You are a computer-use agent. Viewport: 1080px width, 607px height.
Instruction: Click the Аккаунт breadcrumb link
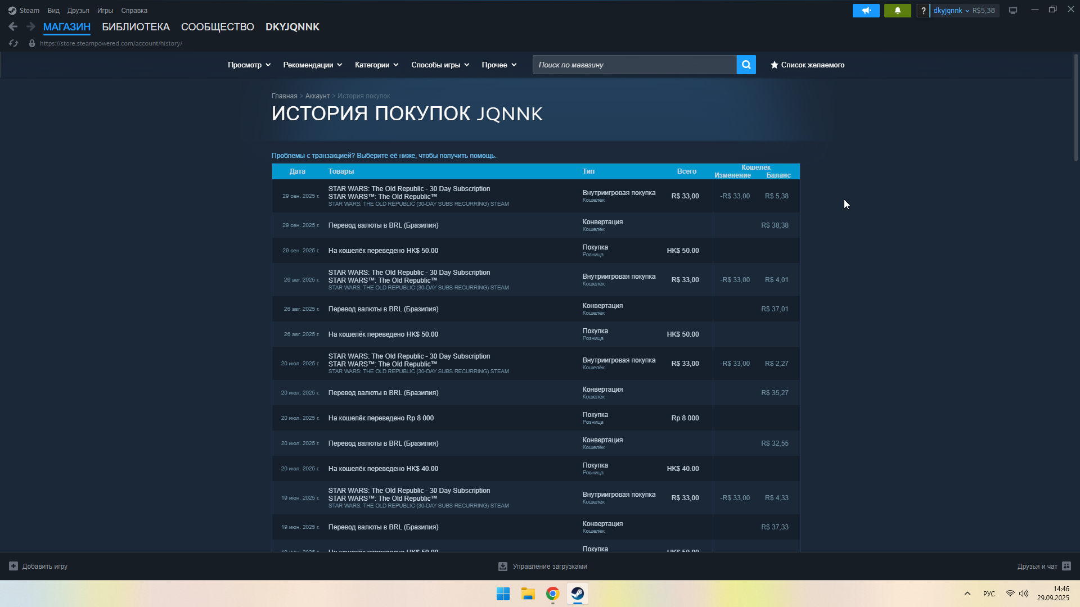pos(317,96)
